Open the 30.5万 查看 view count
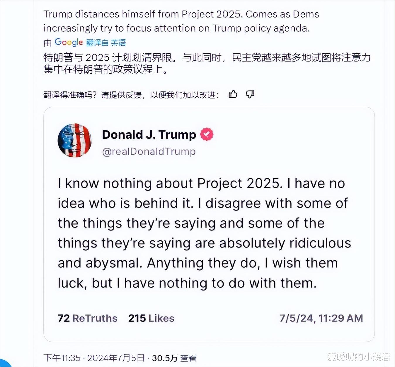The width and height of the screenshot is (395, 367). pyautogui.click(x=174, y=358)
